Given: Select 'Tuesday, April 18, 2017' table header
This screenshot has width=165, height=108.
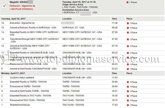Looking at the screenshot, I should (13, 19).
